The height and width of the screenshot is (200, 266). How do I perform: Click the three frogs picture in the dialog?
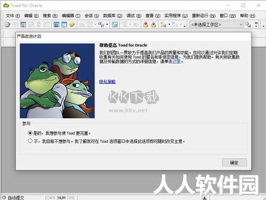pyautogui.click(x=57, y=81)
